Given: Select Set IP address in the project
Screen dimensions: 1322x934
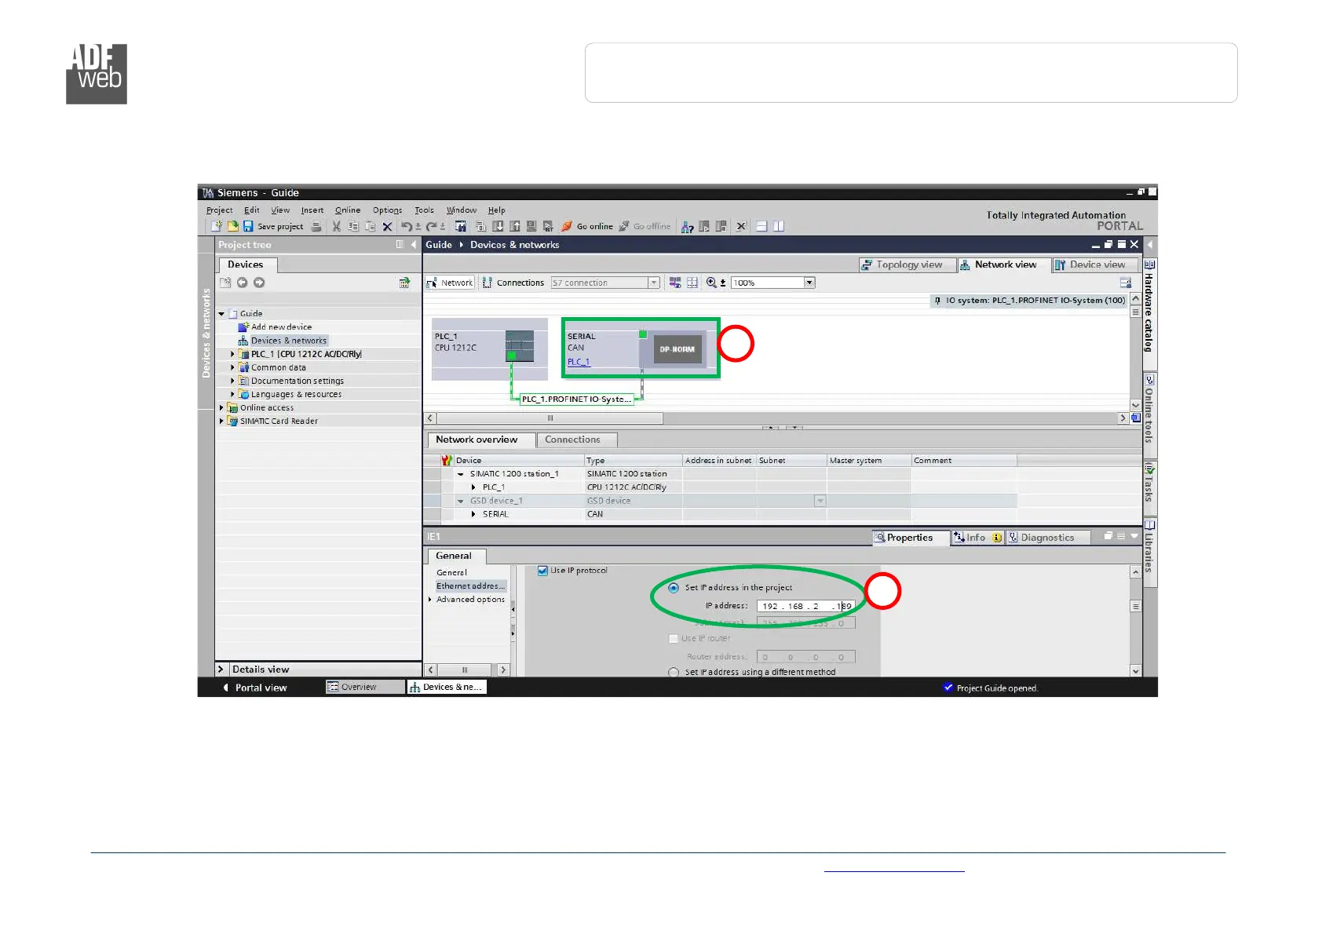Looking at the screenshot, I should click(674, 588).
